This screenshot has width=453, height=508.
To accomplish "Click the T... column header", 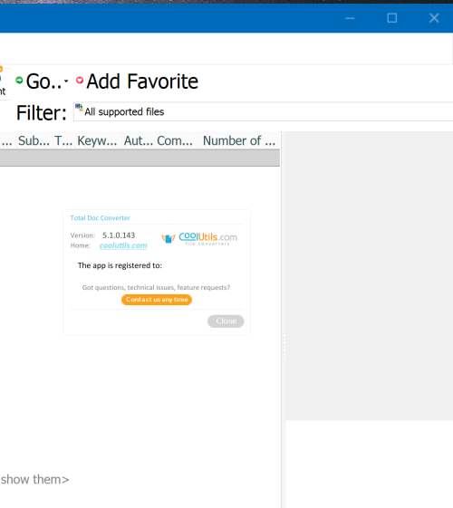I will [63, 140].
